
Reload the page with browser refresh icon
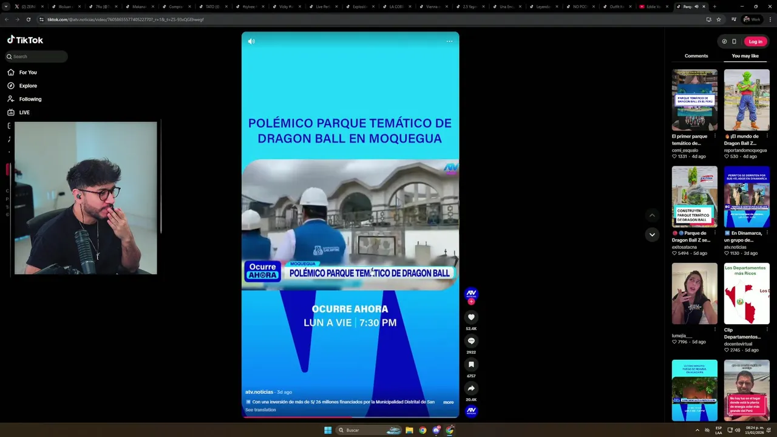click(28, 19)
